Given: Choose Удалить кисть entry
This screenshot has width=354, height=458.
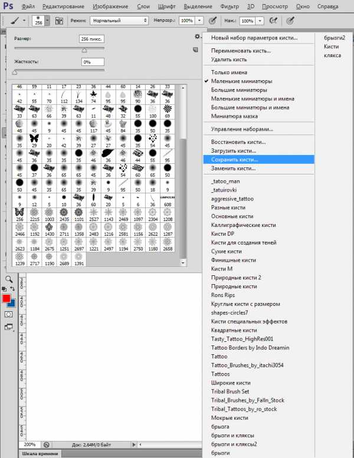Looking at the screenshot, I should [x=258, y=60].
